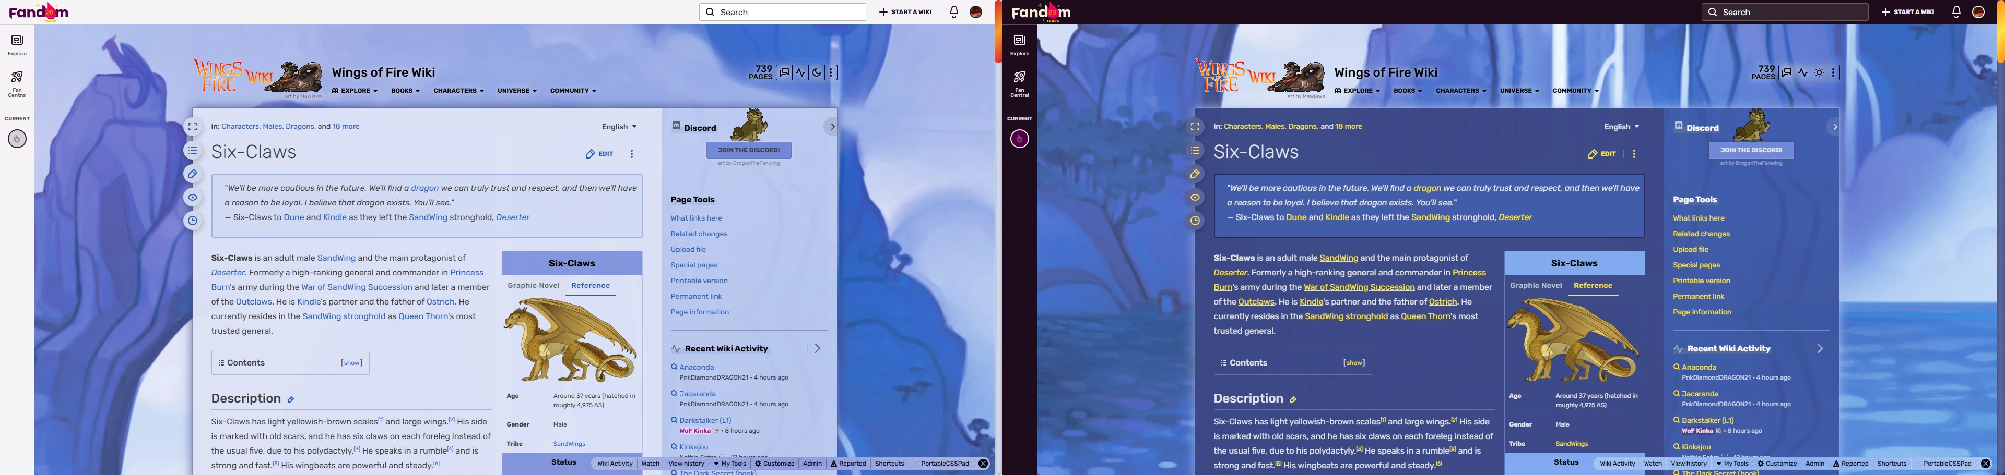Toggle Watch in light-theme bottom toolbar

click(x=651, y=464)
